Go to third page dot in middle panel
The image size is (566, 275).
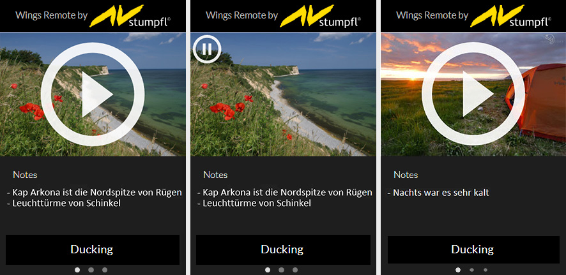pos(295,270)
